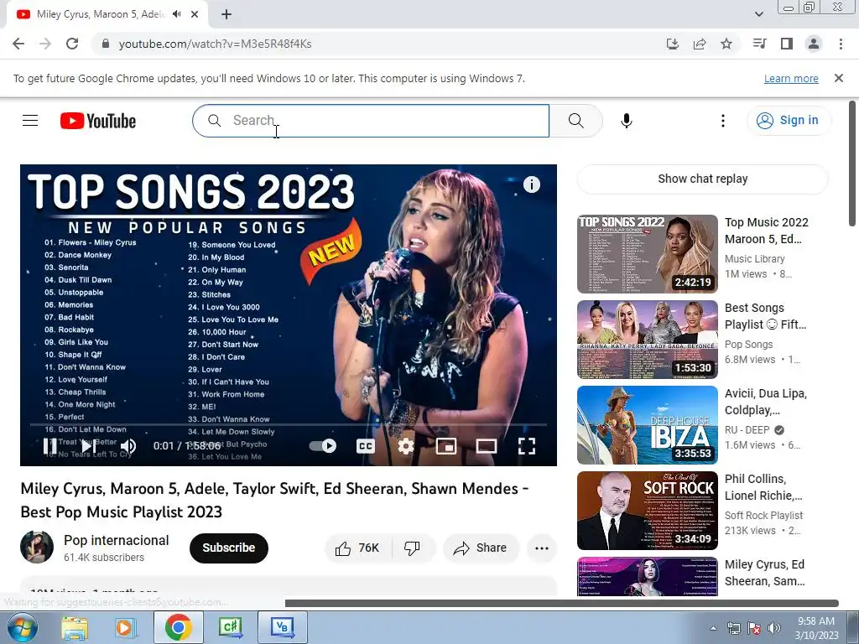The width and height of the screenshot is (859, 644).
Task: Open Deep House Ibiza thumbnail
Action: [647, 425]
